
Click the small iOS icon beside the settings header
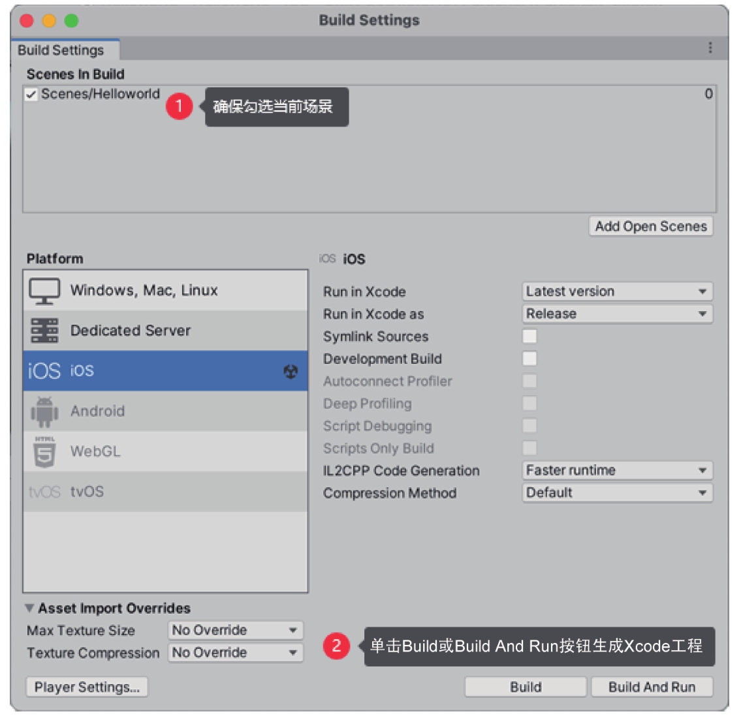click(x=327, y=259)
